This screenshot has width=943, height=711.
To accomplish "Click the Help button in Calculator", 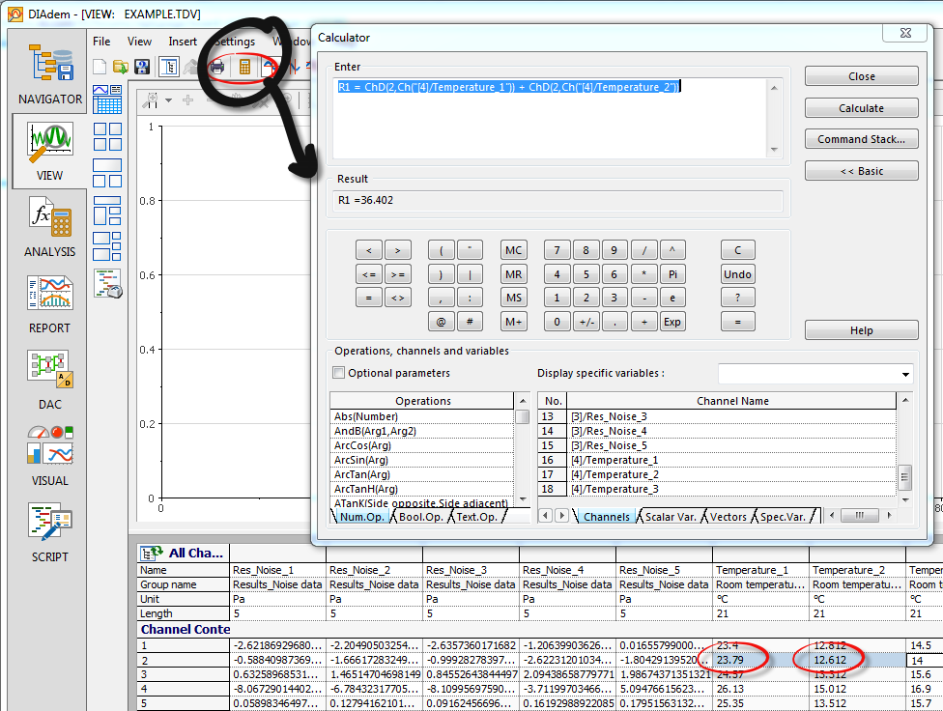I will point(861,330).
